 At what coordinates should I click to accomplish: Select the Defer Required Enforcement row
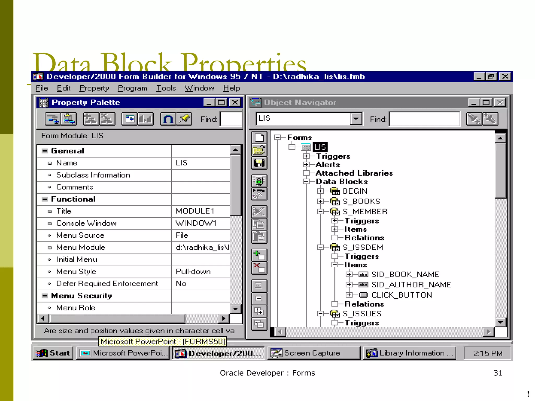point(133,284)
